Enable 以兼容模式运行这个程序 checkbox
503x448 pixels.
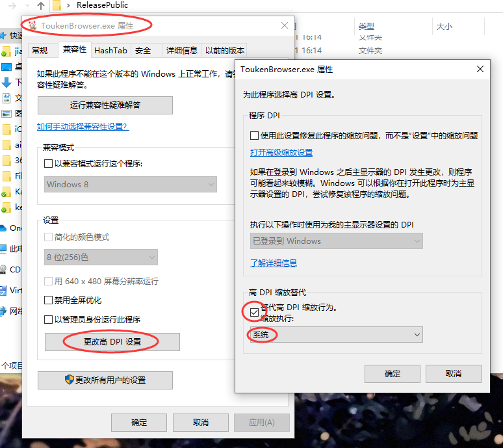[49, 164]
